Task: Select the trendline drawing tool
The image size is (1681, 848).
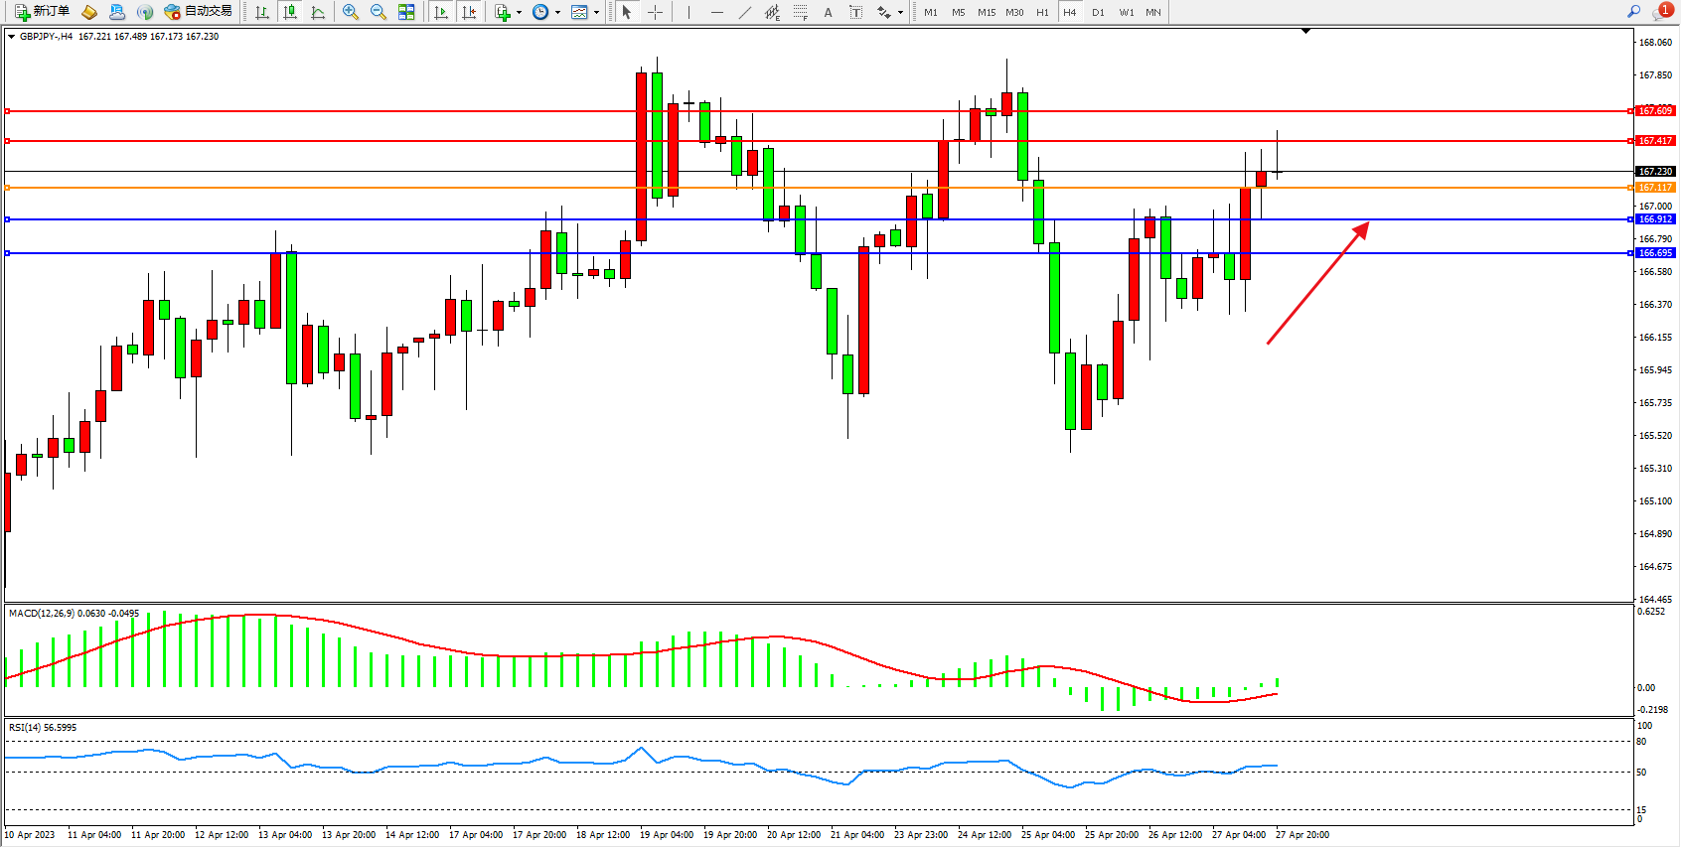Action: pyautogui.click(x=745, y=12)
